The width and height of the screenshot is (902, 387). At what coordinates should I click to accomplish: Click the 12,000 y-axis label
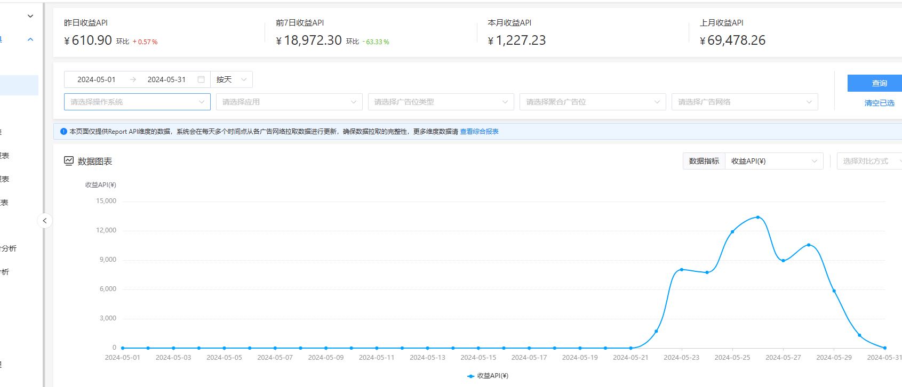[106, 230]
